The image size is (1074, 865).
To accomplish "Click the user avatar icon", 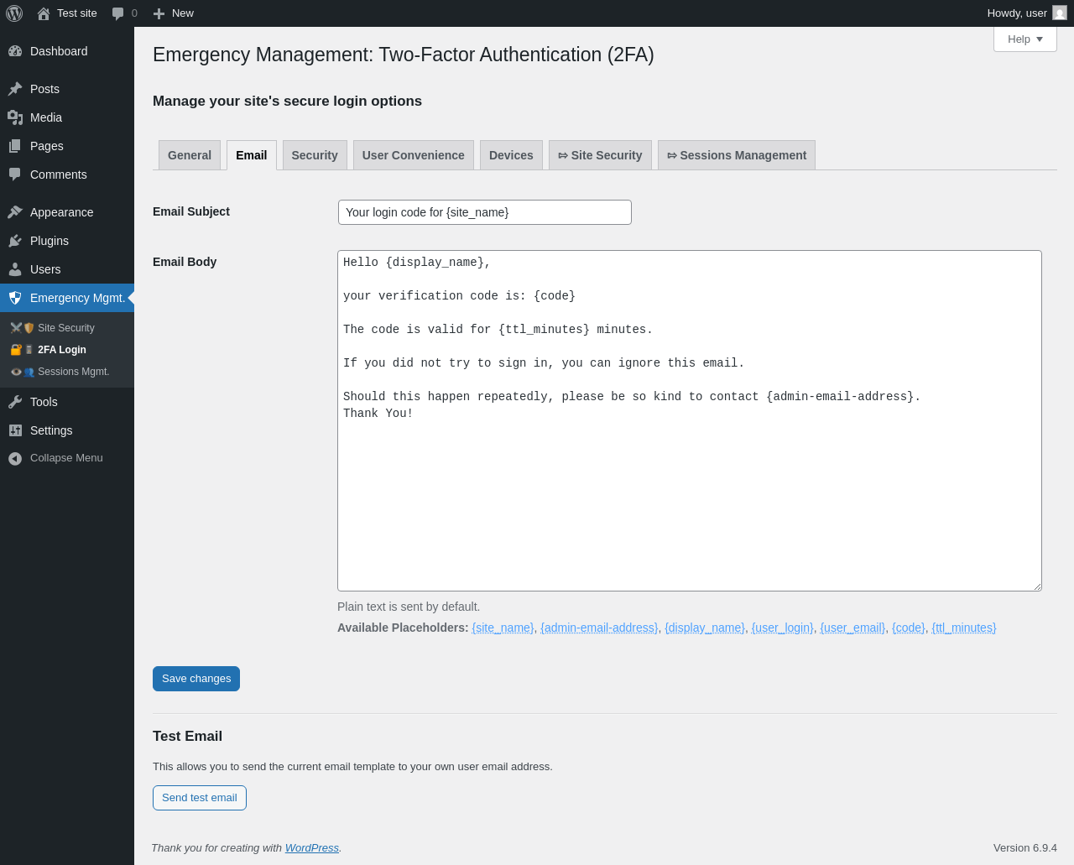I will click(x=1060, y=13).
